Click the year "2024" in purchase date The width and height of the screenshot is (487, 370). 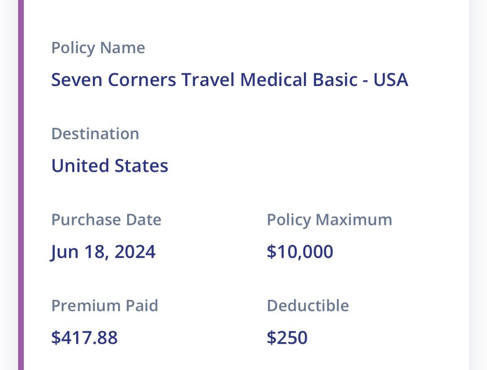point(135,251)
